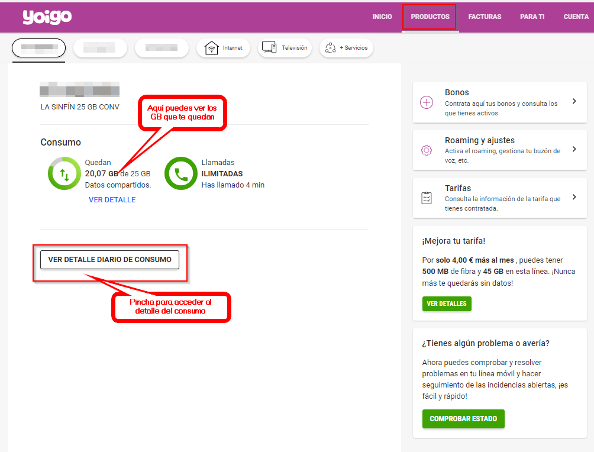Select the first blurred phone line tab
The width and height of the screenshot is (594, 452).
click(38, 48)
